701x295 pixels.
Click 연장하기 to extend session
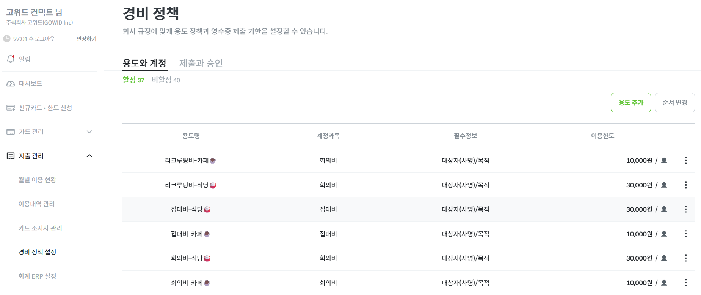point(86,39)
